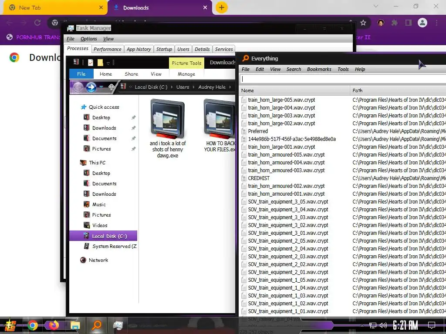The height and width of the screenshot is (334, 446).
Task: Click Explorer forward navigation arrow
Action: (x=91, y=87)
